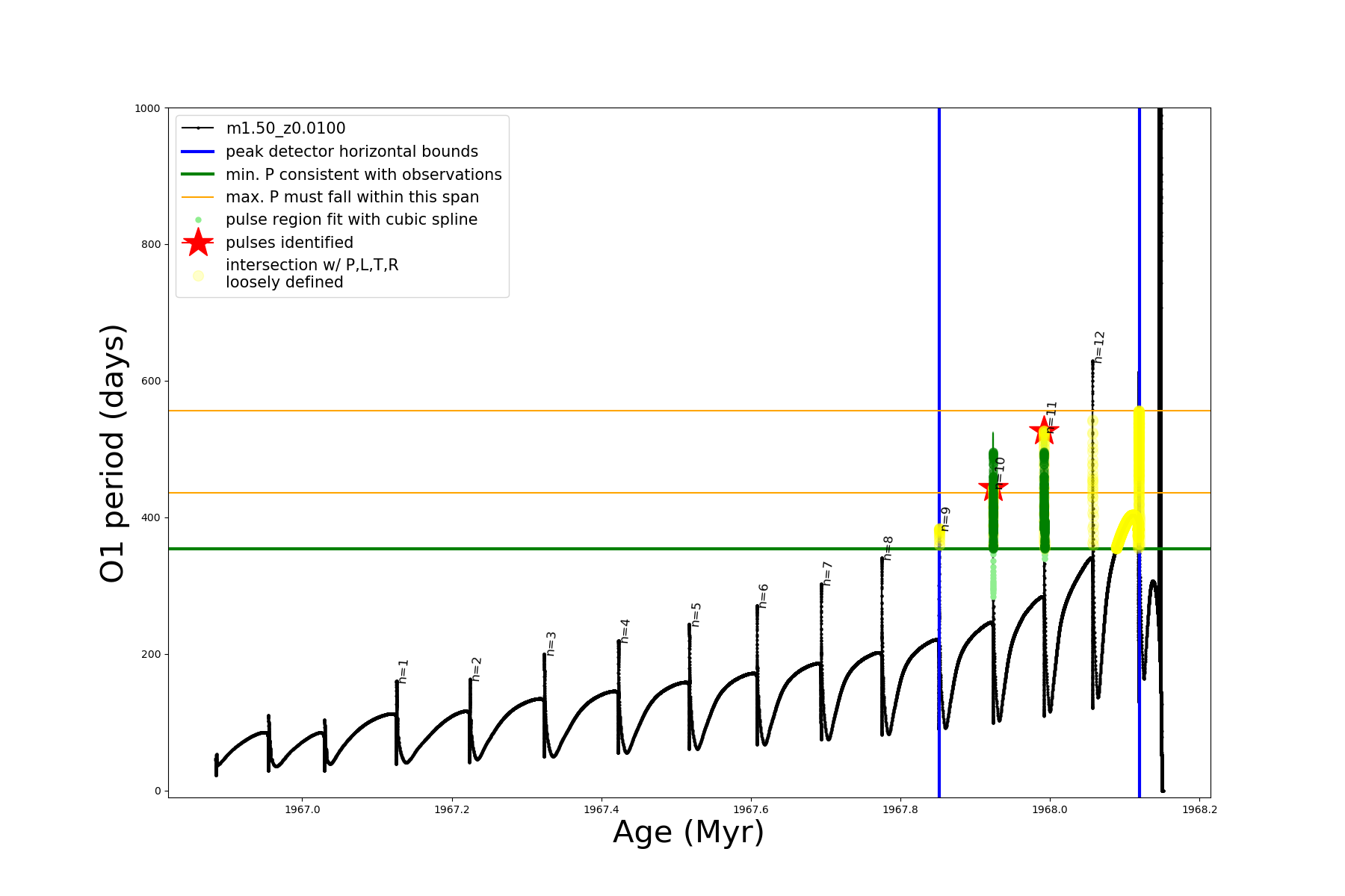Click the 'Age (Myr)' x-axis title

click(688, 833)
